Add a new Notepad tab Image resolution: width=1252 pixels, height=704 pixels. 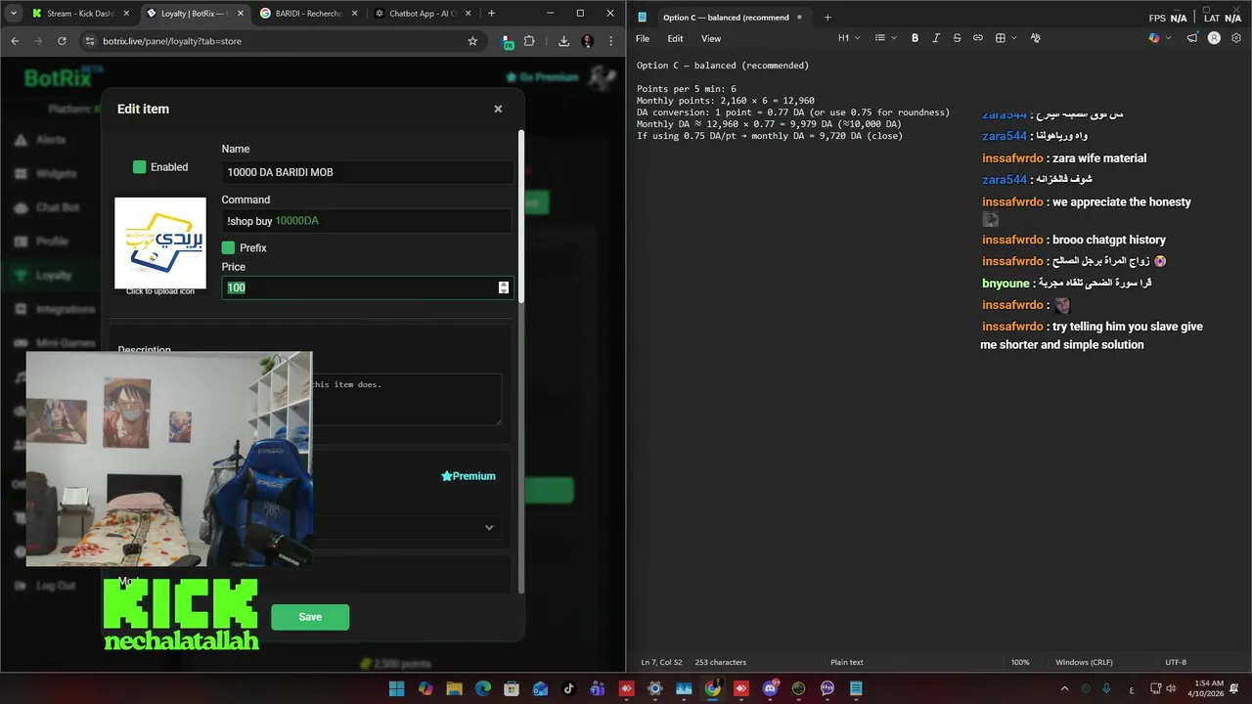pyautogui.click(x=827, y=17)
